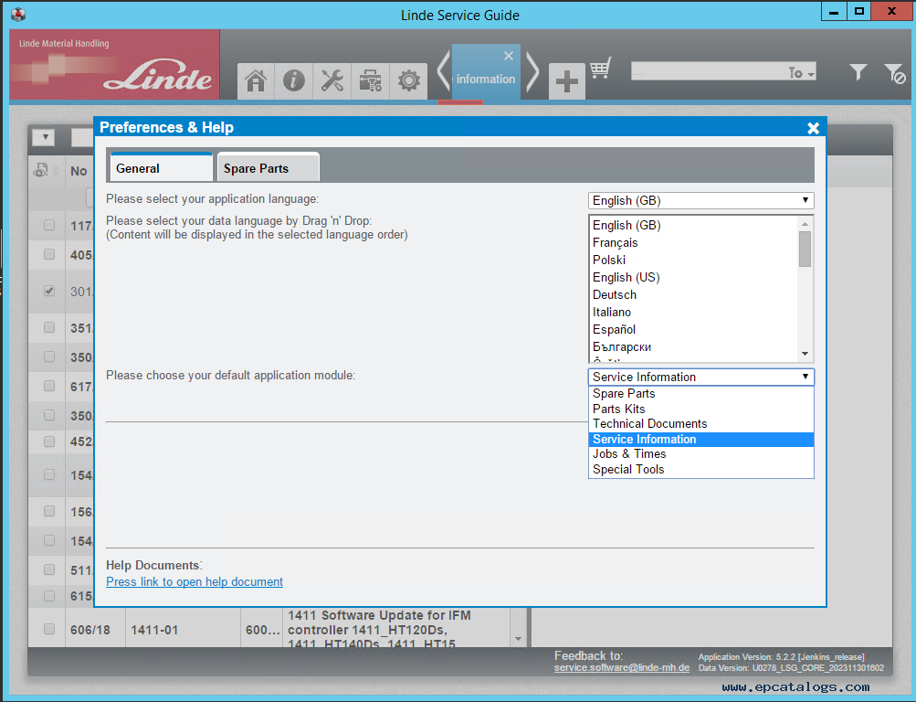Open the parts toolbox icon
The image size is (916, 702).
click(371, 80)
